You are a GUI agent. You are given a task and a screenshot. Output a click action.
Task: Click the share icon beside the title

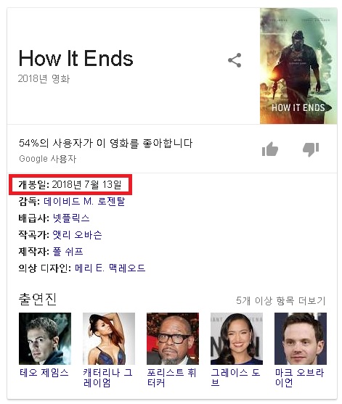[x=235, y=60]
